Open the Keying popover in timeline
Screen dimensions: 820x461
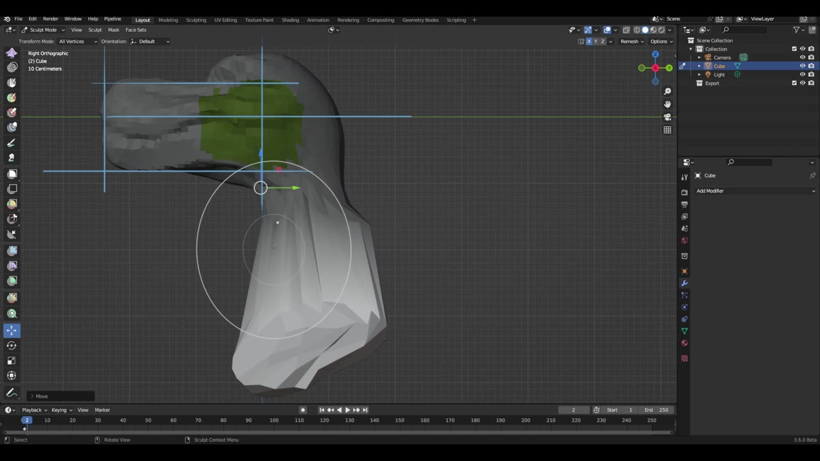click(x=61, y=410)
